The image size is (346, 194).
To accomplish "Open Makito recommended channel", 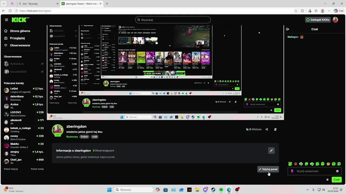I will pyautogui.click(x=24, y=145).
